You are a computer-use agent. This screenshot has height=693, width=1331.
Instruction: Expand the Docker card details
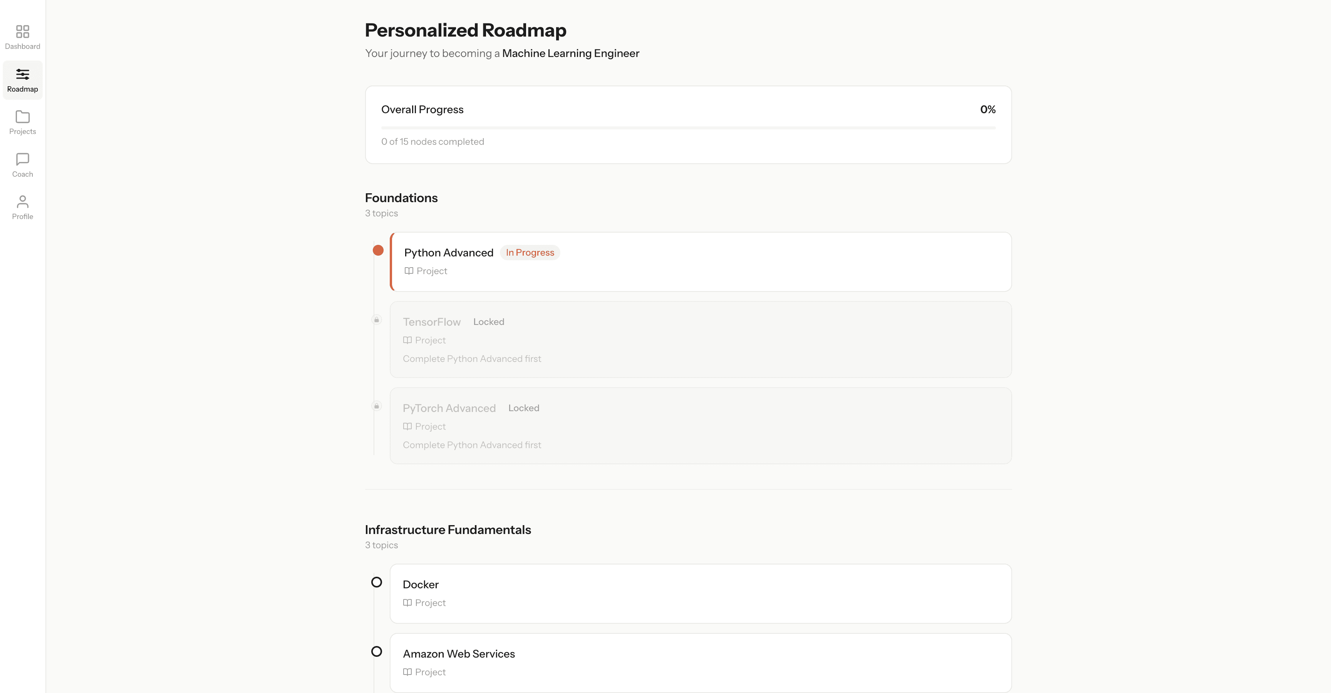[x=700, y=593]
